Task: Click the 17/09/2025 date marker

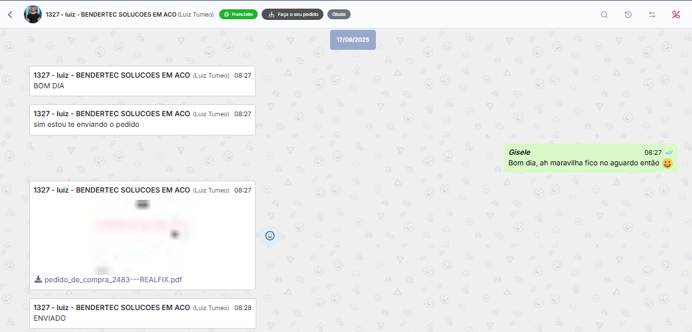Action: click(x=353, y=40)
